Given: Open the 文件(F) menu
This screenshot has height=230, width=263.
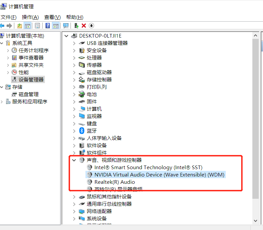Looking at the screenshot, I should [x=8, y=17].
